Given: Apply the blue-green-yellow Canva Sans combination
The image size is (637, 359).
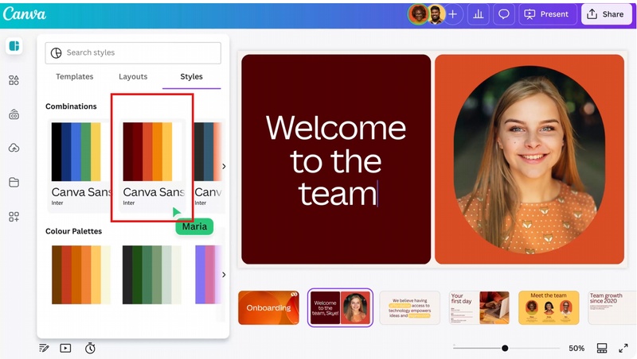Looking at the screenshot, I should click(x=78, y=165).
